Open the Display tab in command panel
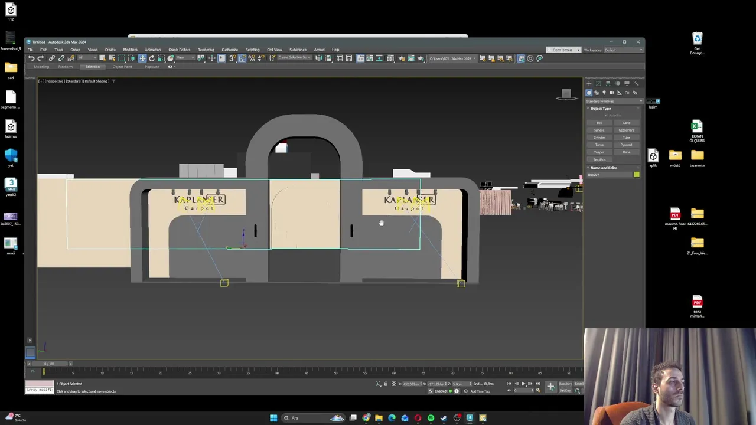This screenshot has height=425, width=756. [627, 83]
